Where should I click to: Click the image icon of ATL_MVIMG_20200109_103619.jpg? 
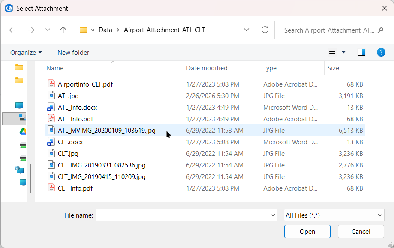(x=51, y=130)
